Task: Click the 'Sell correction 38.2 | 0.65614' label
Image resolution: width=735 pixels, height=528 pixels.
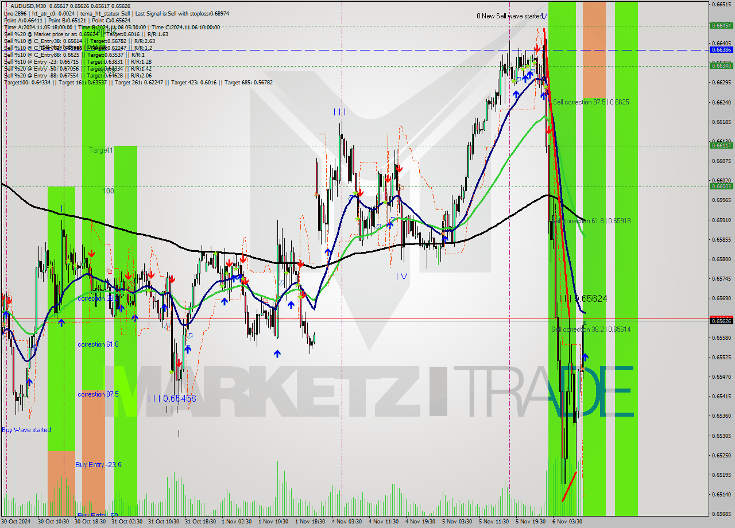Action: click(591, 329)
